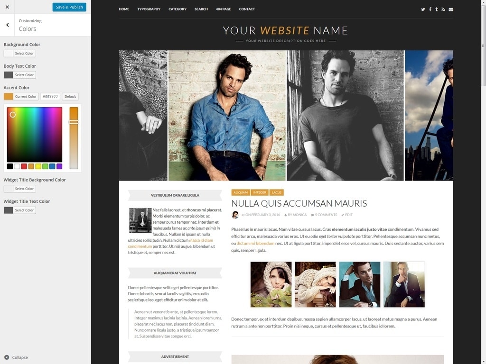Viewport: 486px width, 364px height.
Task: Reset accent color with Default button
Action: (70, 96)
